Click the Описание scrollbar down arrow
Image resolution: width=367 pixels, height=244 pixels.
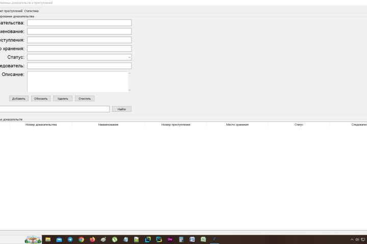point(129,90)
